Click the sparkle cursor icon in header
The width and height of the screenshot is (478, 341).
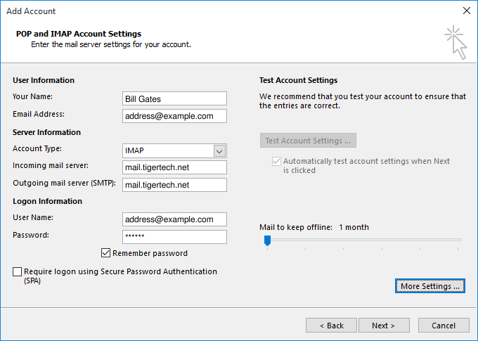coord(455,41)
